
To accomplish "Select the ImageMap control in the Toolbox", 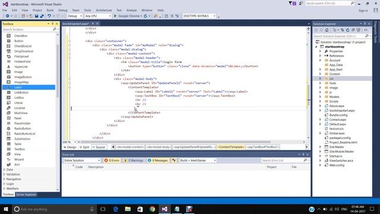I will point(21,82).
